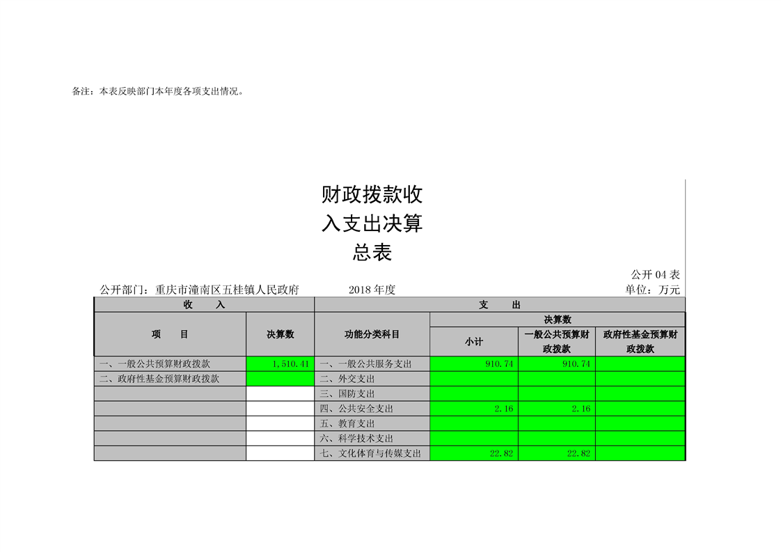Viewport: 781px width, 552px height.
Task: Click the row 三、国防支出
Action: [x=372, y=393]
